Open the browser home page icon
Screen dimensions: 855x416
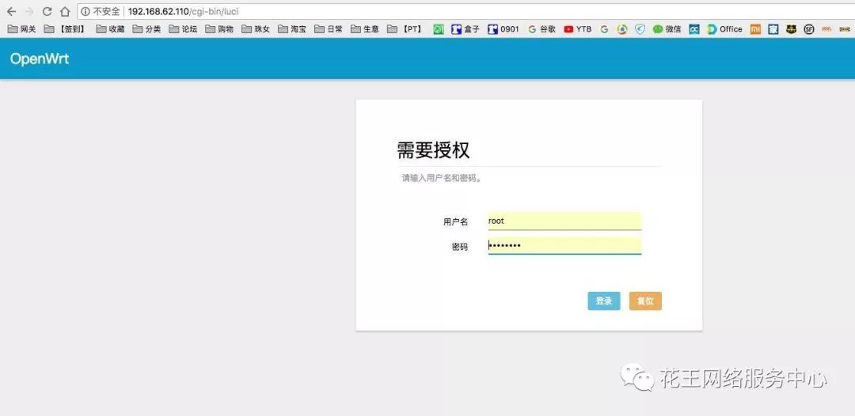[x=65, y=11]
